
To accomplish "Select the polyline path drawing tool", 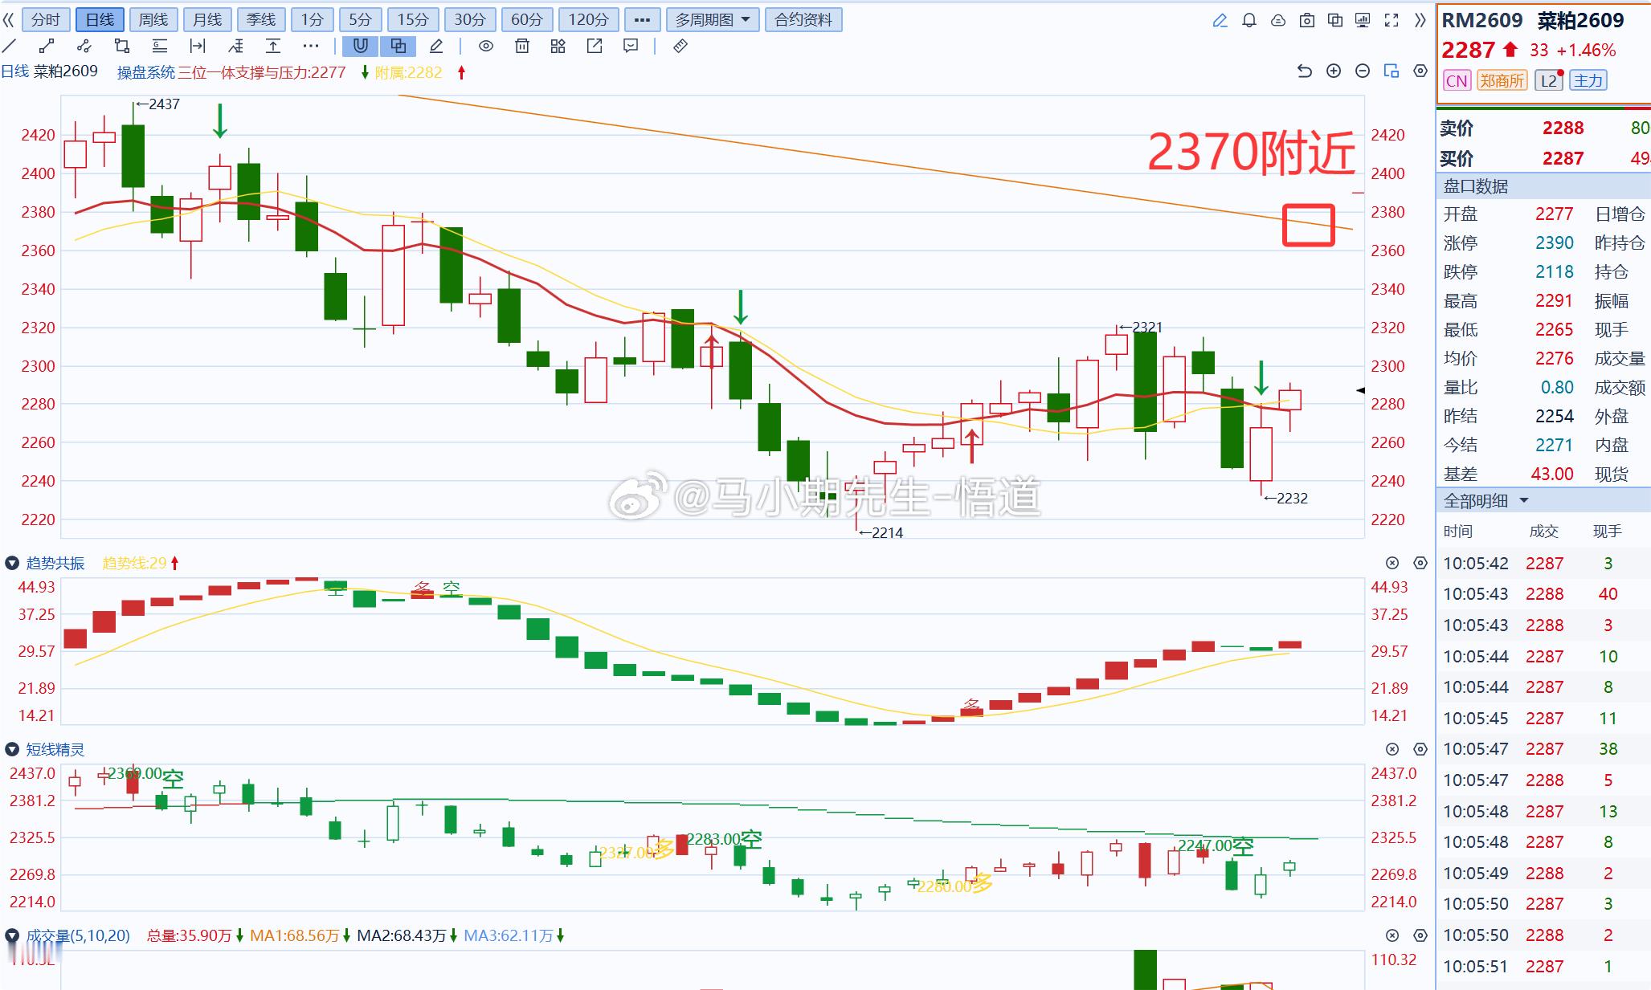I will (84, 46).
